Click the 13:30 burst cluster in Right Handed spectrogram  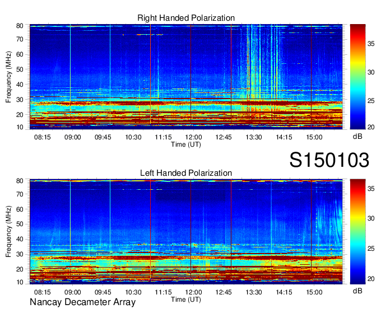(261, 62)
